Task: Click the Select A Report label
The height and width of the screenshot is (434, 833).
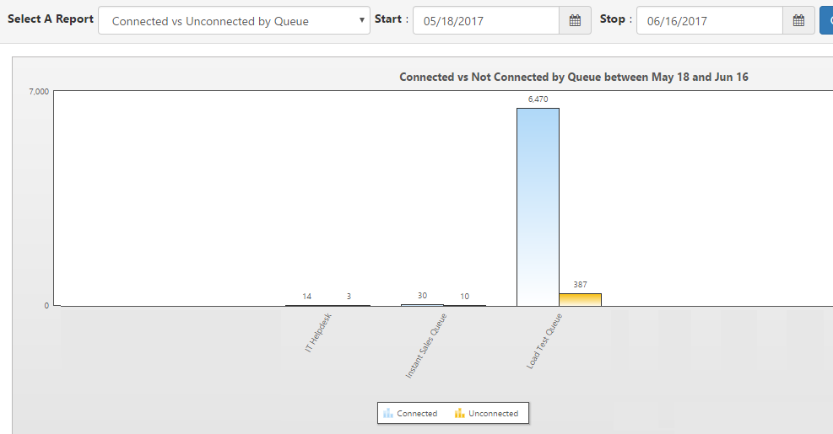Action: tap(51, 19)
